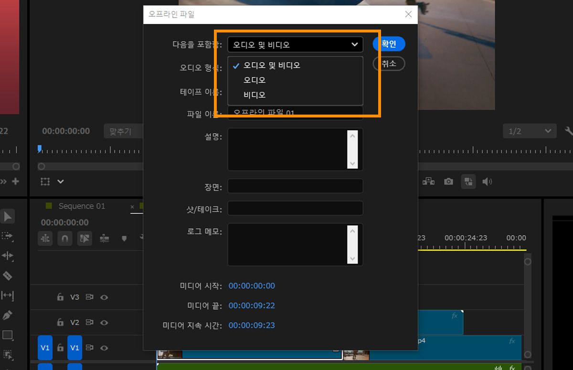Choose 오디오 option in list

[295, 80]
